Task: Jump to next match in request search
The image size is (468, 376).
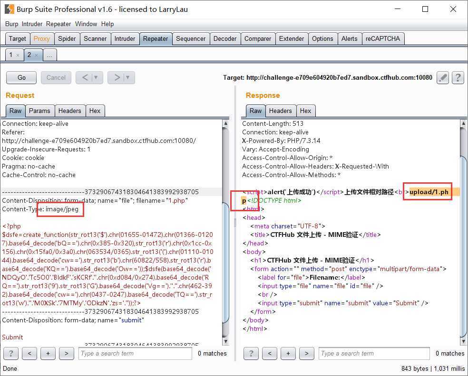Action: 67,354
